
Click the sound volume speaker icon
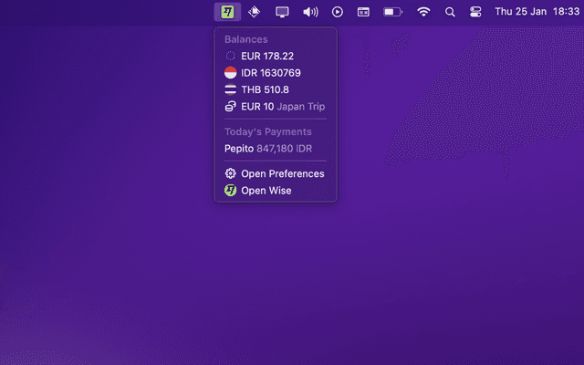coord(310,12)
